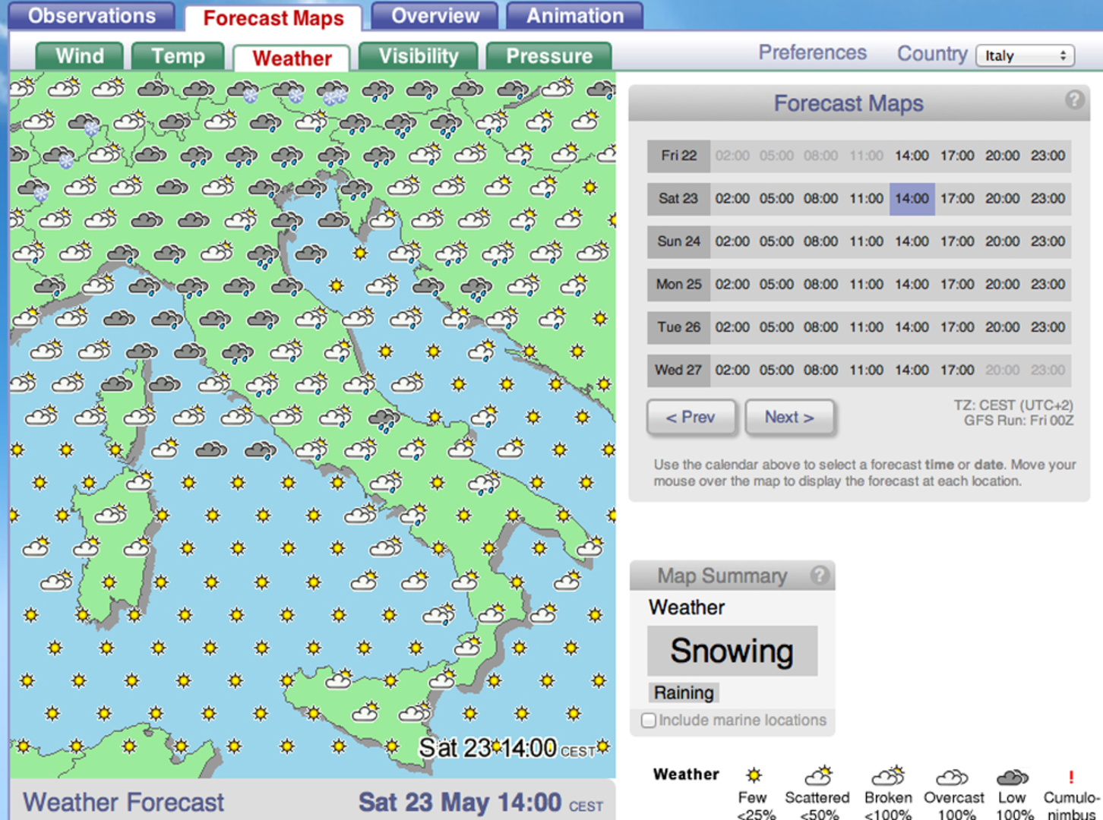Click the Weather legend label

point(686,774)
